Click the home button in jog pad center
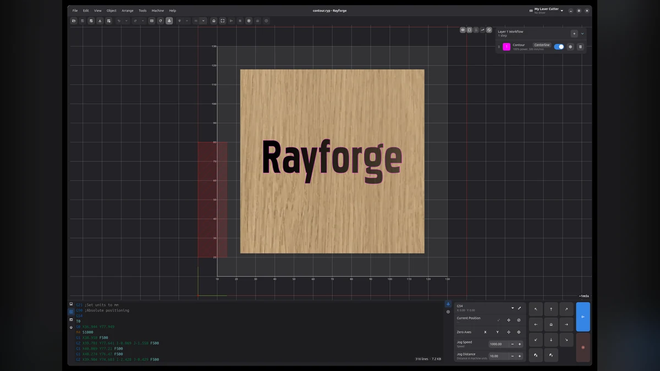 [x=551, y=324]
